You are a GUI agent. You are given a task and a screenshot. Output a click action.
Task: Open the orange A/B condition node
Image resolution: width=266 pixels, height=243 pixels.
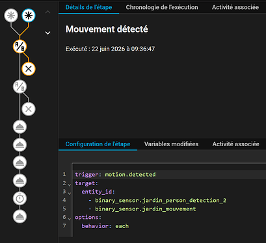click(20, 46)
